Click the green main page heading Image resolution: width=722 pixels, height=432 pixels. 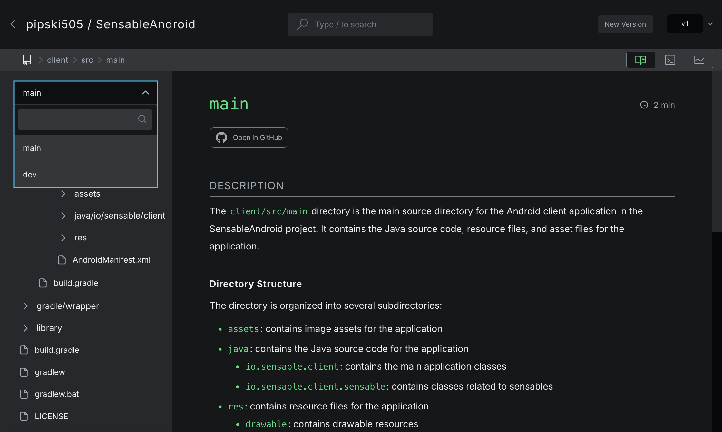229,104
